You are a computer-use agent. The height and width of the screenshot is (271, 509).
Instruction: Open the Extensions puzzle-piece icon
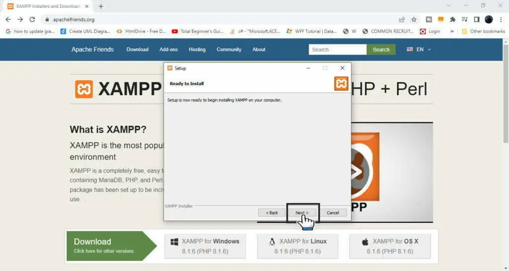coord(452,19)
